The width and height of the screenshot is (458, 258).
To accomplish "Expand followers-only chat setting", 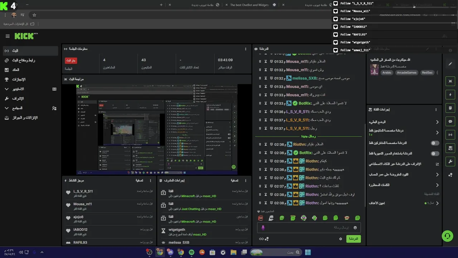I will click(404, 133).
